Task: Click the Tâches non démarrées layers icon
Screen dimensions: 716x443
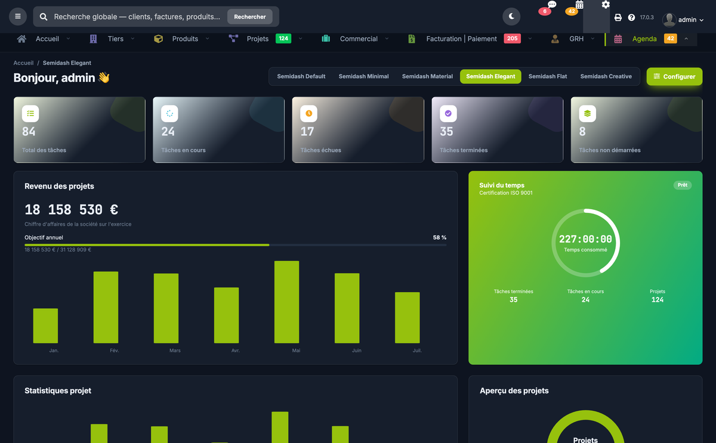Action: click(587, 113)
